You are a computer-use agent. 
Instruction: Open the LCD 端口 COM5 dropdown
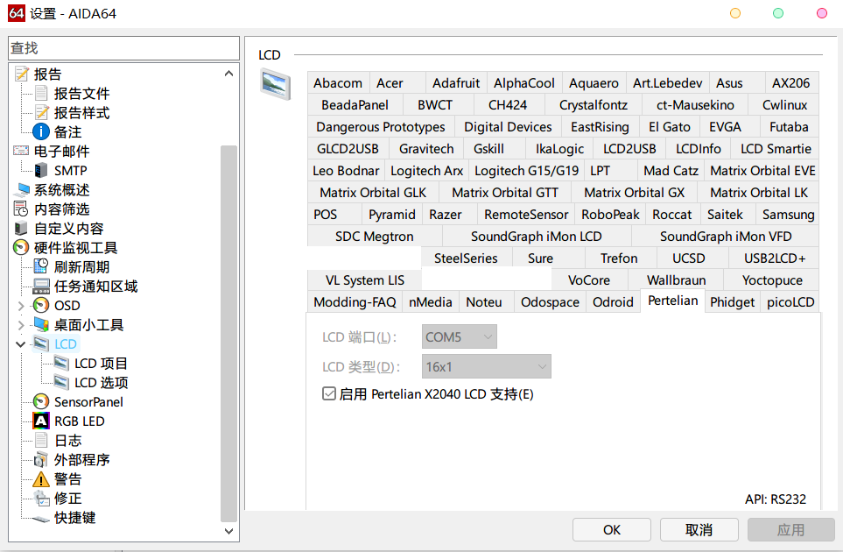(x=459, y=336)
